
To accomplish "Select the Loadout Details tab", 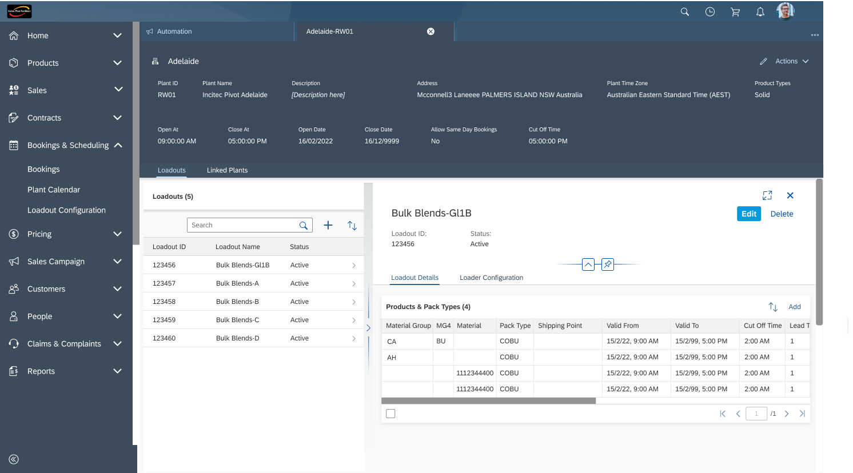I will (x=414, y=278).
